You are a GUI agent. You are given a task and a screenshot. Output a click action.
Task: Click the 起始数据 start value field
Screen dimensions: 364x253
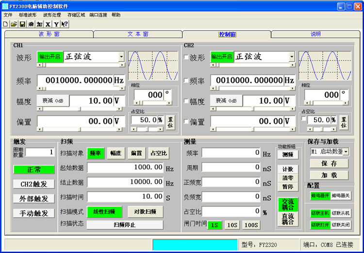click(x=125, y=167)
